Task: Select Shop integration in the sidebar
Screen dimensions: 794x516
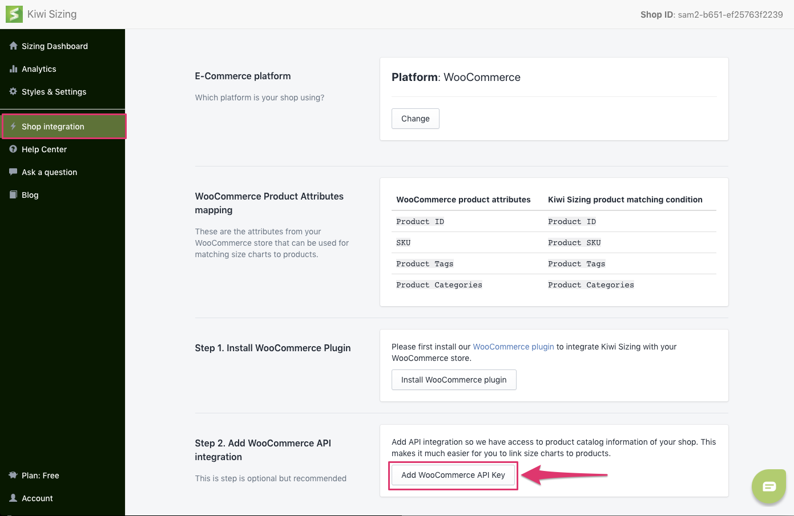Action: (63, 127)
